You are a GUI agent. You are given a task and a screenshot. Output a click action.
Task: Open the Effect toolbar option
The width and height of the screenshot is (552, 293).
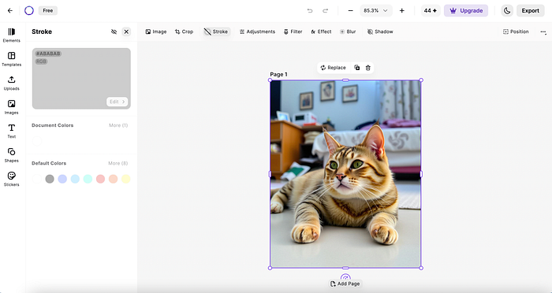[x=321, y=32]
